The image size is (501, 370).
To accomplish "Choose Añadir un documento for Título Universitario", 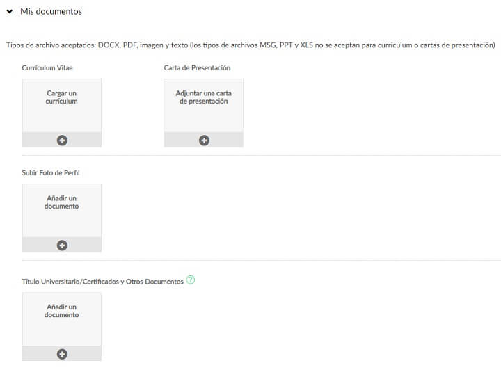I will coord(62,311).
